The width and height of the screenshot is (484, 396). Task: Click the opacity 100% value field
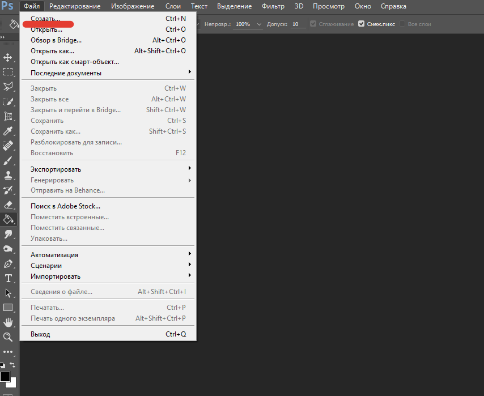pos(243,24)
